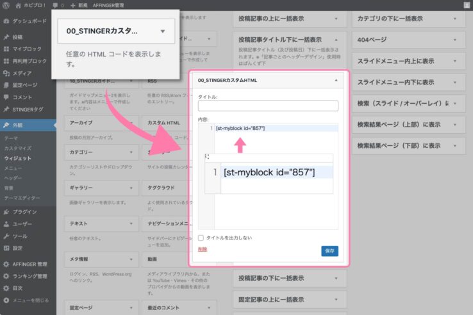This screenshot has width=473, height=315.
Task: Click the WordPress logo icon
Action: [x=6, y=5]
